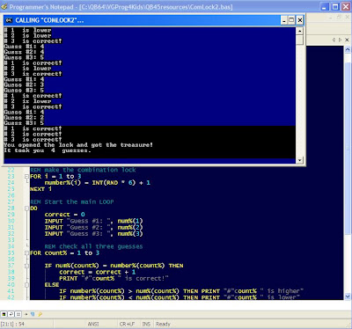
Task: Maximize the CALLING "COMLOCK2" console window
Action: 291,20
